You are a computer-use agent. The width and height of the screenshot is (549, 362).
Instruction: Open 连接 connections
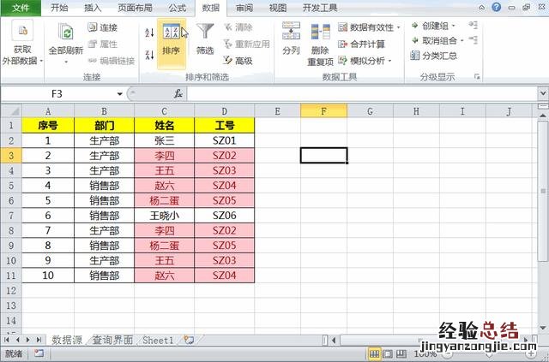click(x=103, y=27)
